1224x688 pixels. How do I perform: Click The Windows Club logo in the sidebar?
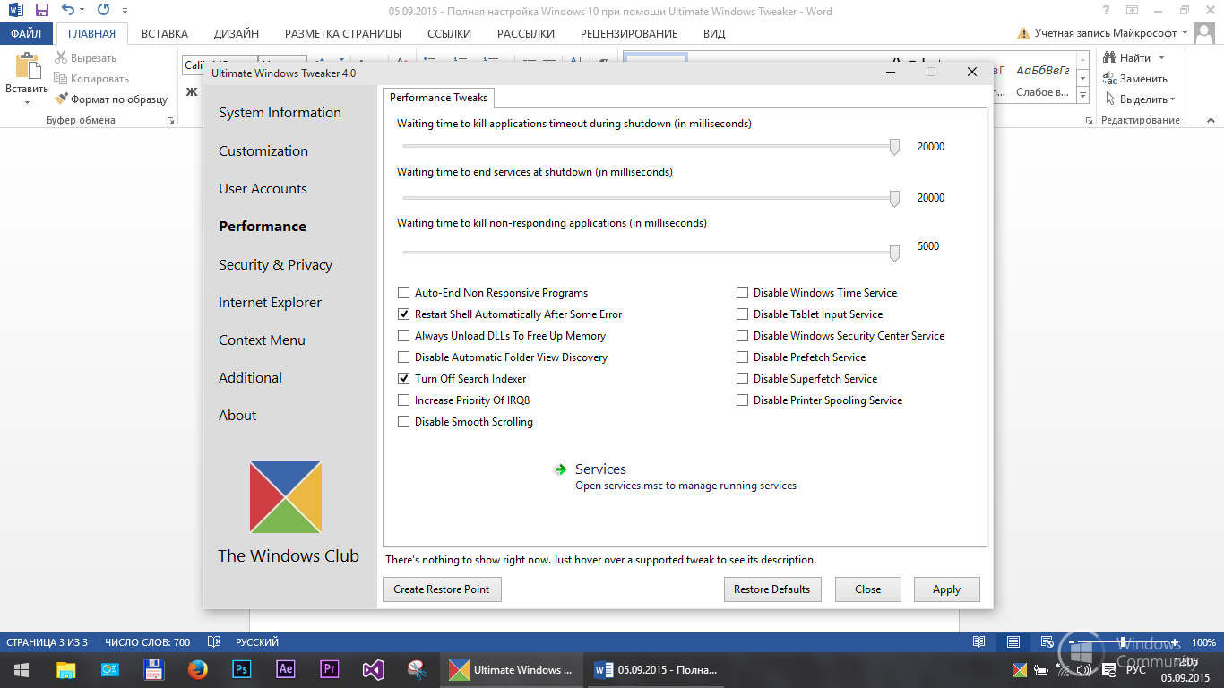285,497
